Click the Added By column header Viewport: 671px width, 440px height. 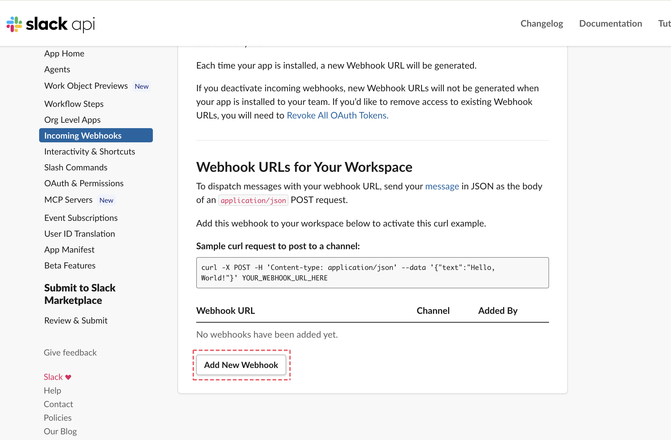(498, 311)
